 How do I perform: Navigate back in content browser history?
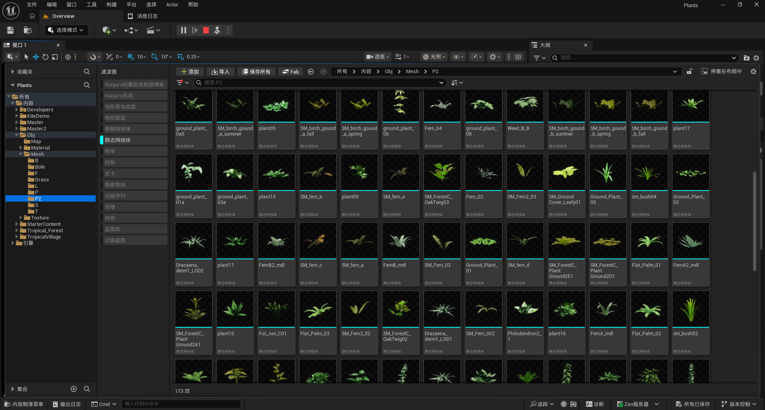(311, 72)
